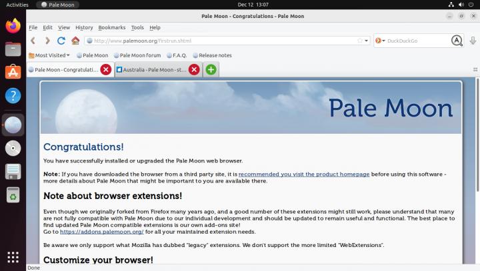This screenshot has width=480, height=271.
Task: Close the Australia tab
Action: pos(194,69)
